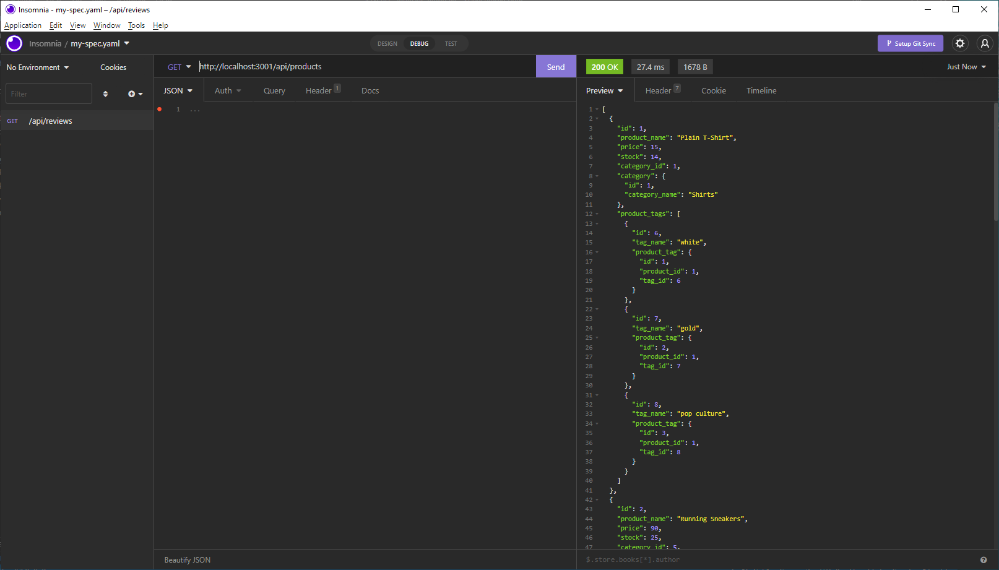Open the Application menu
The width and height of the screenshot is (999, 570).
pyautogui.click(x=23, y=25)
